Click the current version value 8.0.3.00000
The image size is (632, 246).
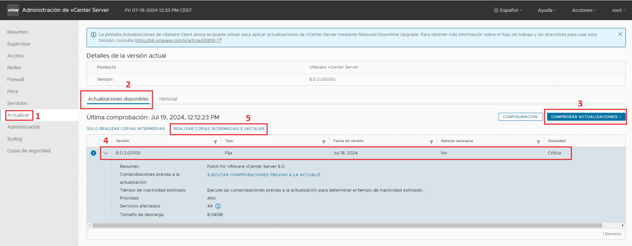322,79
